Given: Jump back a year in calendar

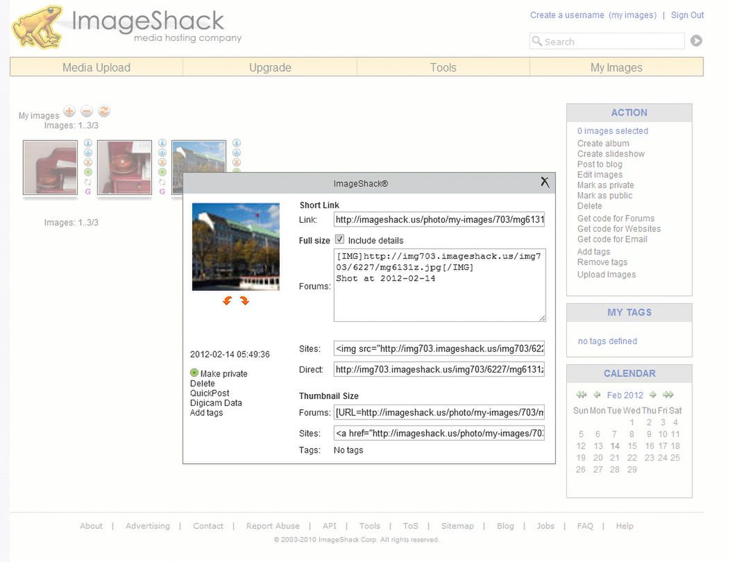Looking at the screenshot, I should click(581, 395).
